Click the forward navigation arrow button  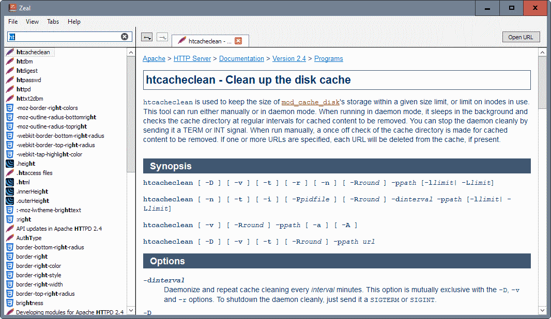pyautogui.click(x=162, y=37)
